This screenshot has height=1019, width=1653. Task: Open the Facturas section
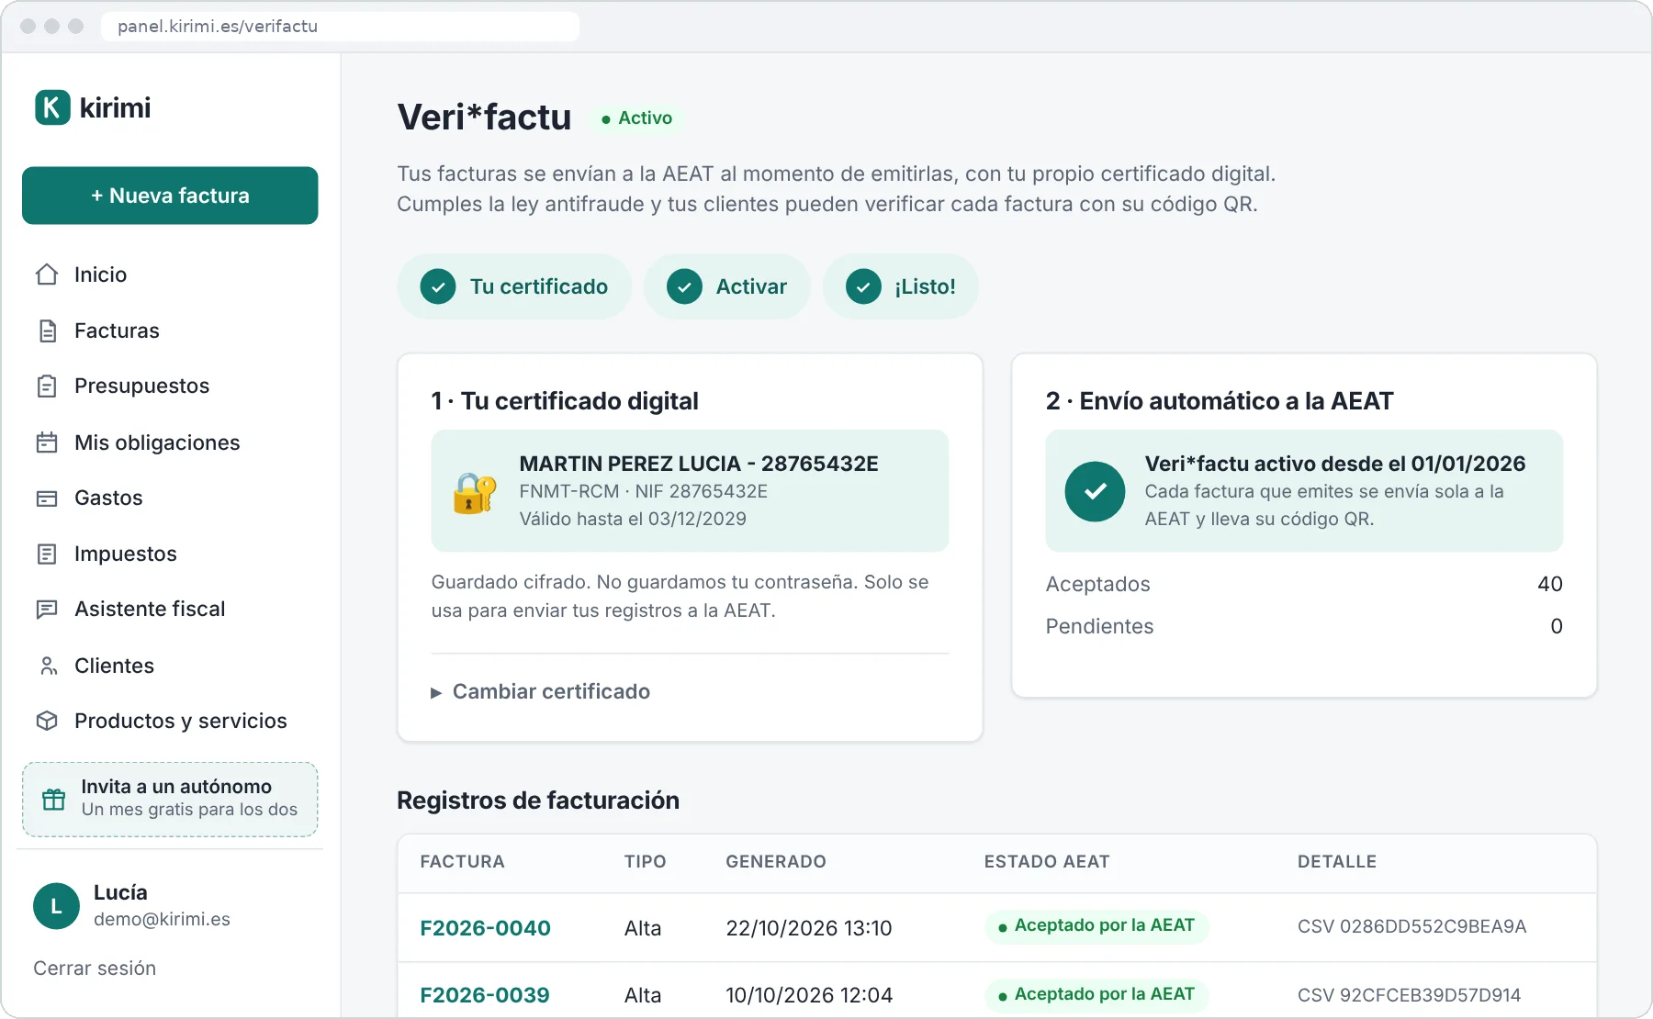click(170, 330)
